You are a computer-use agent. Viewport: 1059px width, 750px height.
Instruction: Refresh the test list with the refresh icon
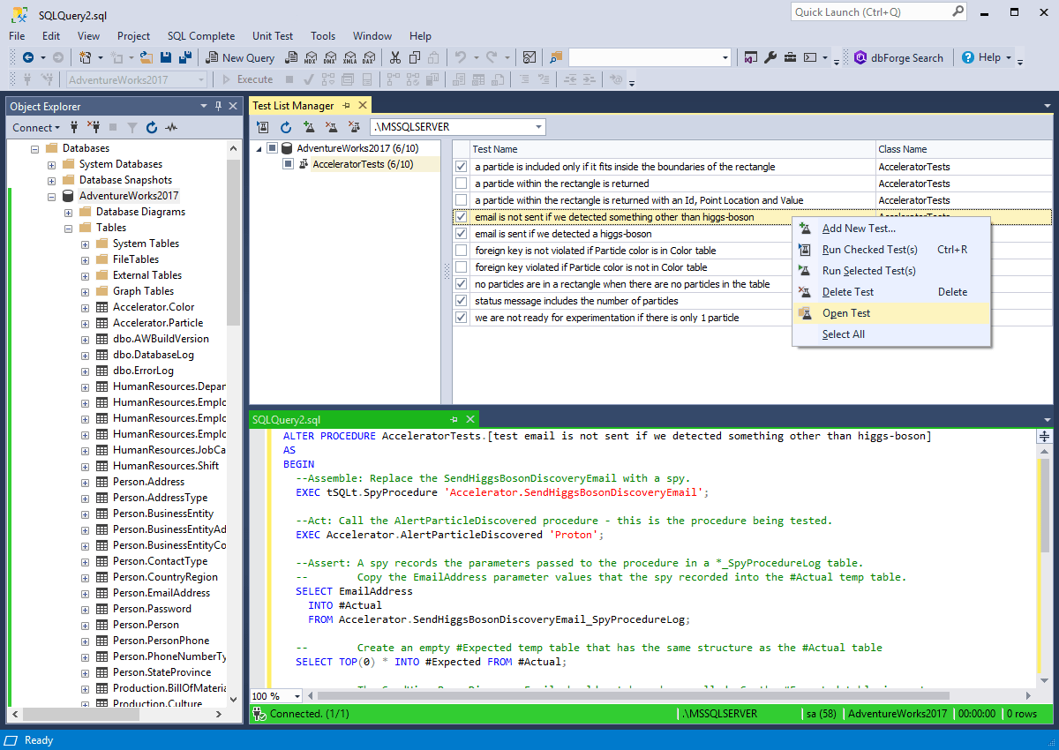(286, 127)
